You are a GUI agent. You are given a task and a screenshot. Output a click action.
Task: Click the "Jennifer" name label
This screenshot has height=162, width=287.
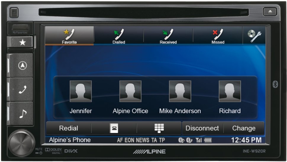coord(81,111)
